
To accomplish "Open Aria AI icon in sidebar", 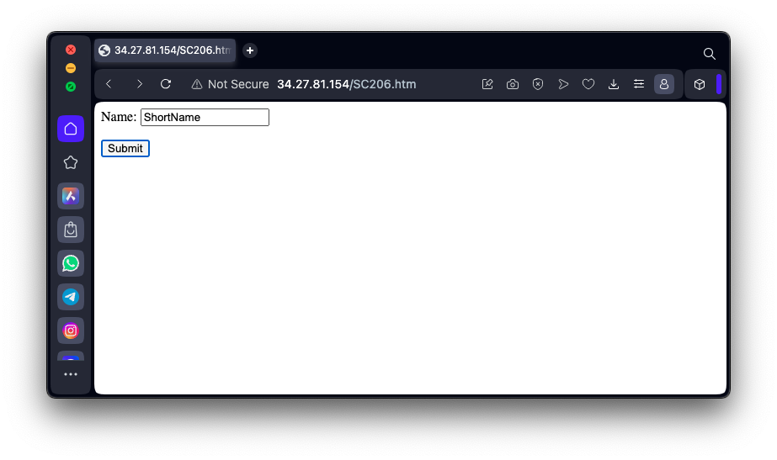I will click(x=71, y=196).
